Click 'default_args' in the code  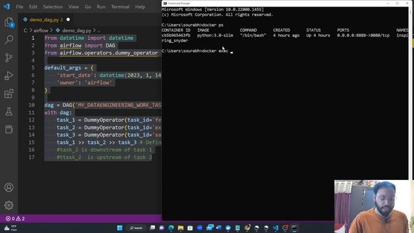click(x=63, y=68)
